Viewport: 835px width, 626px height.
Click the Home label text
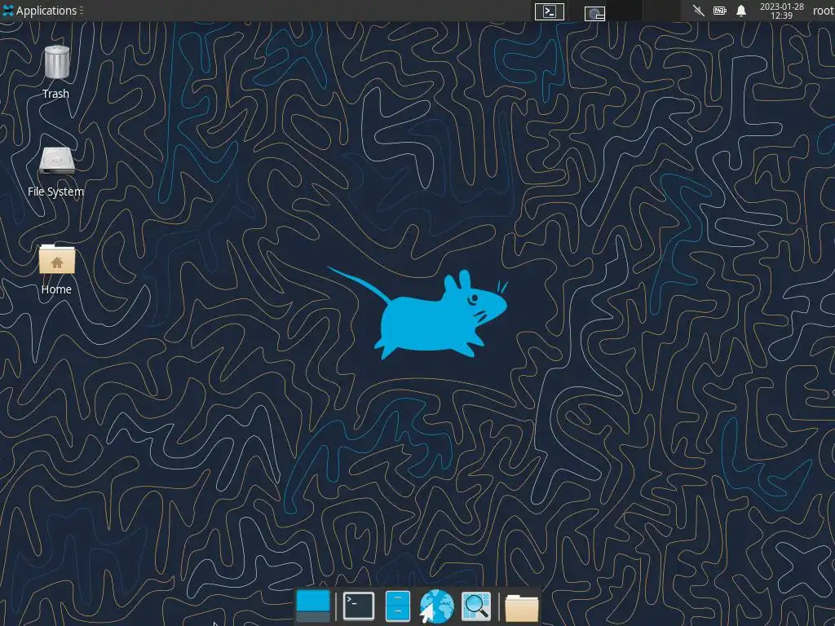[56, 289]
